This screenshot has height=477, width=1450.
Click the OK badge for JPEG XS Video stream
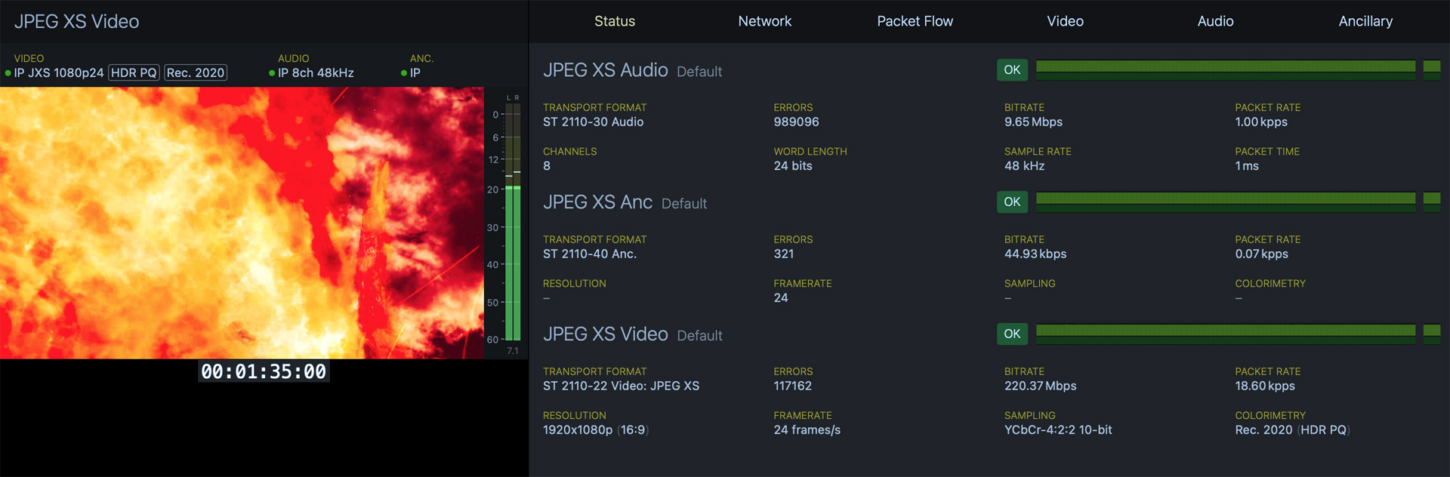[x=1012, y=334]
